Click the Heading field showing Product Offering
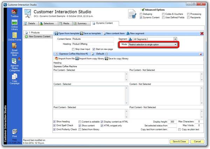The width and height of the screenshot is (210, 149). [93, 44]
